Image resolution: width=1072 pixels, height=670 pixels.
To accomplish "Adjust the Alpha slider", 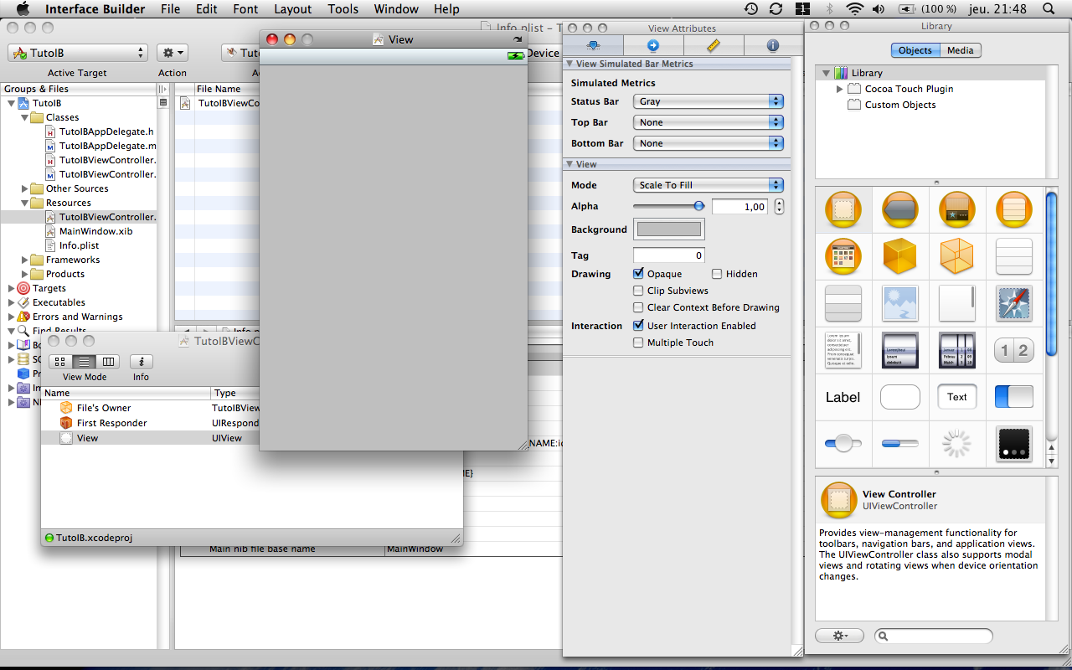I will click(x=667, y=206).
